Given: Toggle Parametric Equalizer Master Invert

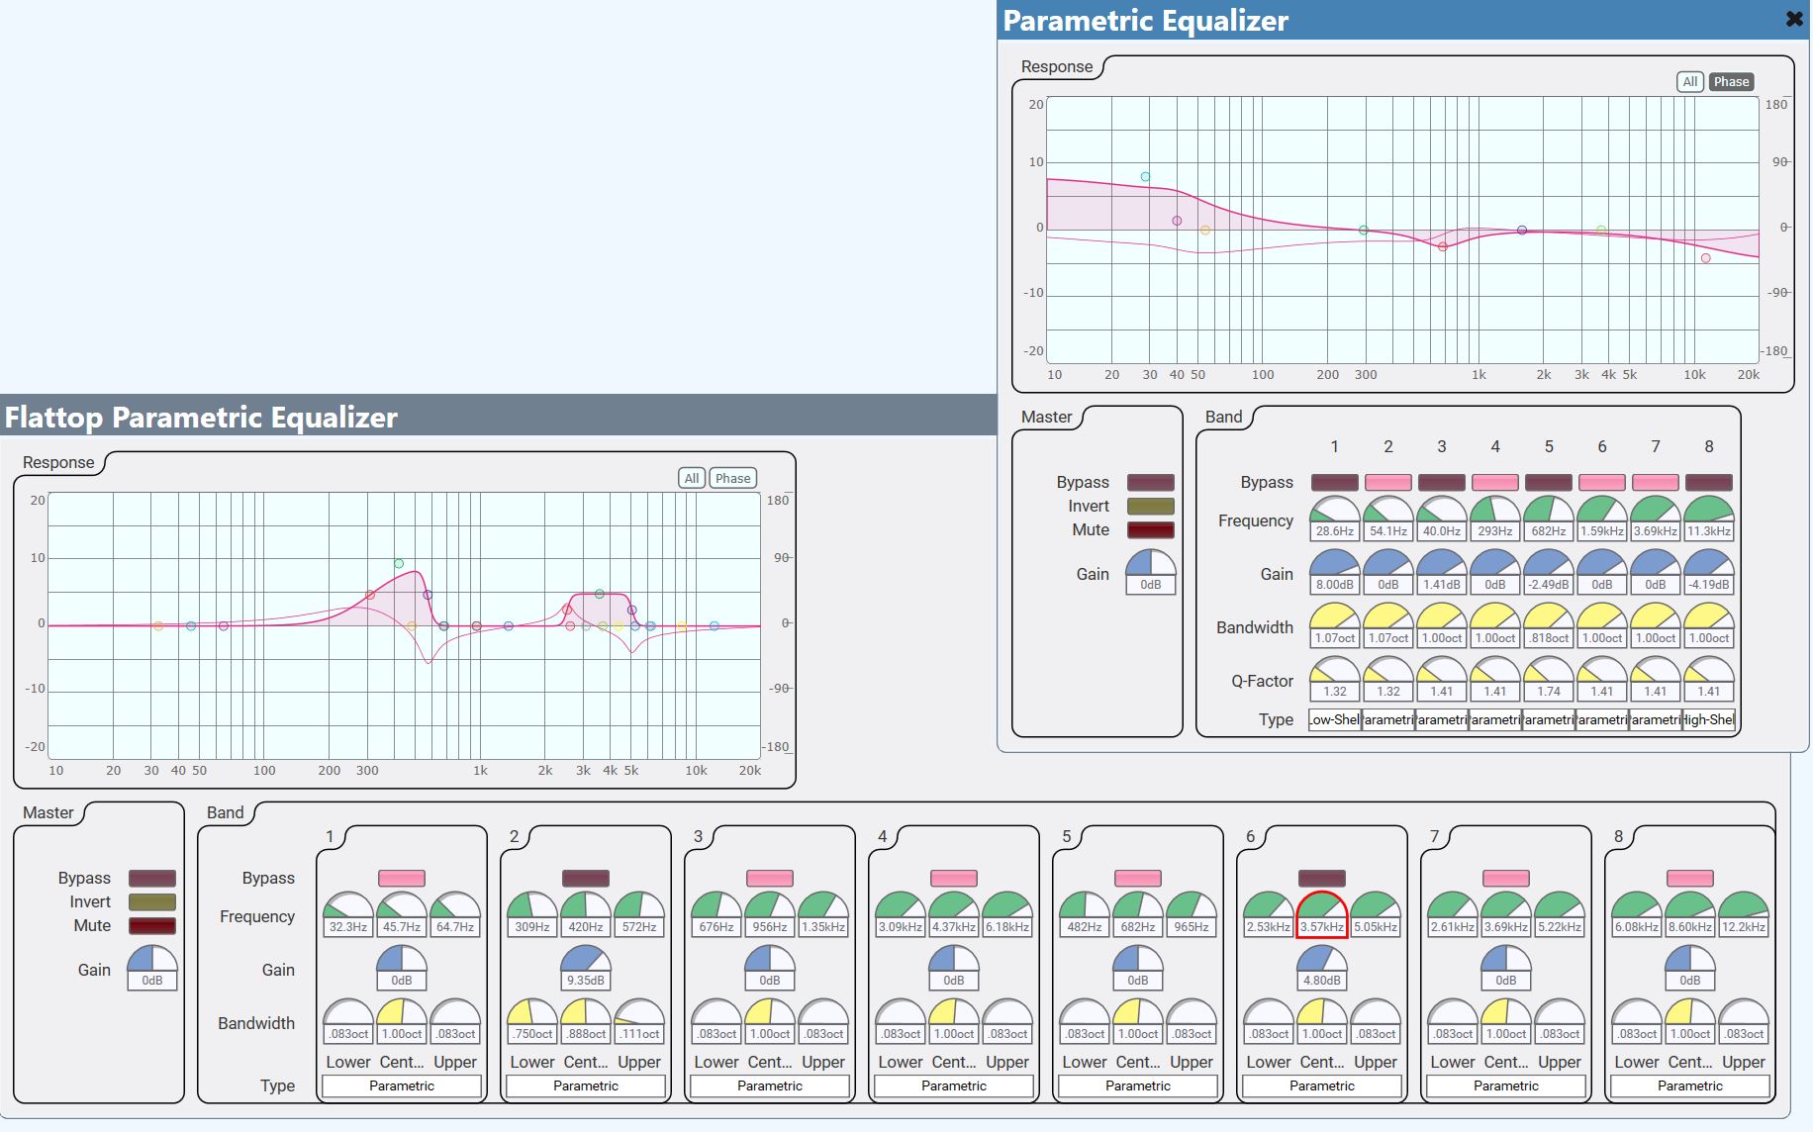Looking at the screenshot, I should click(x=1151, y=507).
